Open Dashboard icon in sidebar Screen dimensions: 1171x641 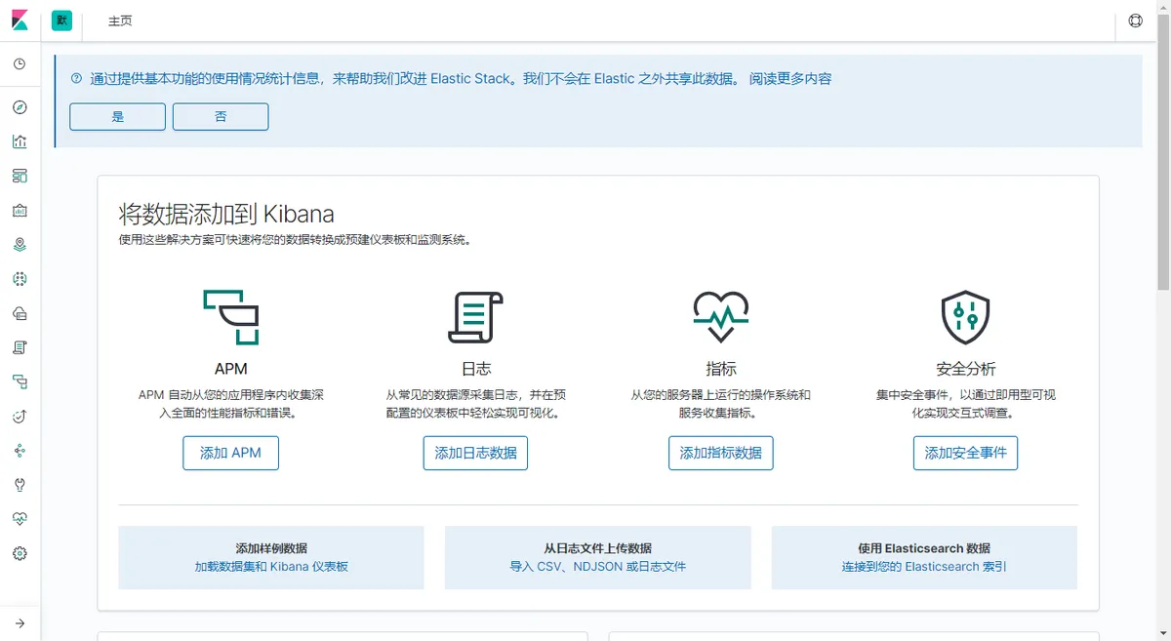click(20, 176)
